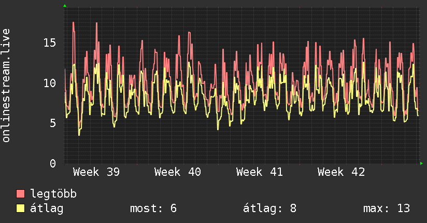This screenshot has height=223, width=427.
Task: Click the 'most: 6' current value
Action: point(153,208)
